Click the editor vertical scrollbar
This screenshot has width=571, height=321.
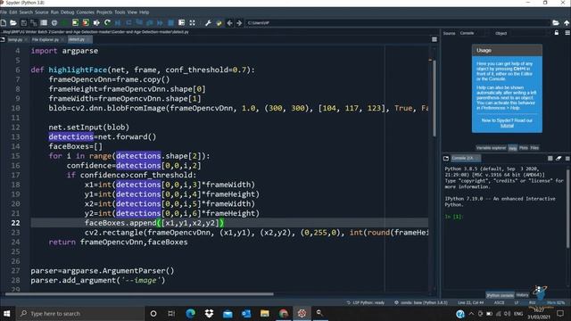click(434, 98)
